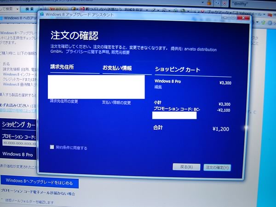The image size is (276, 207).
Task: Click the 注文の確定(Y) button
Action: coord(217,167)
